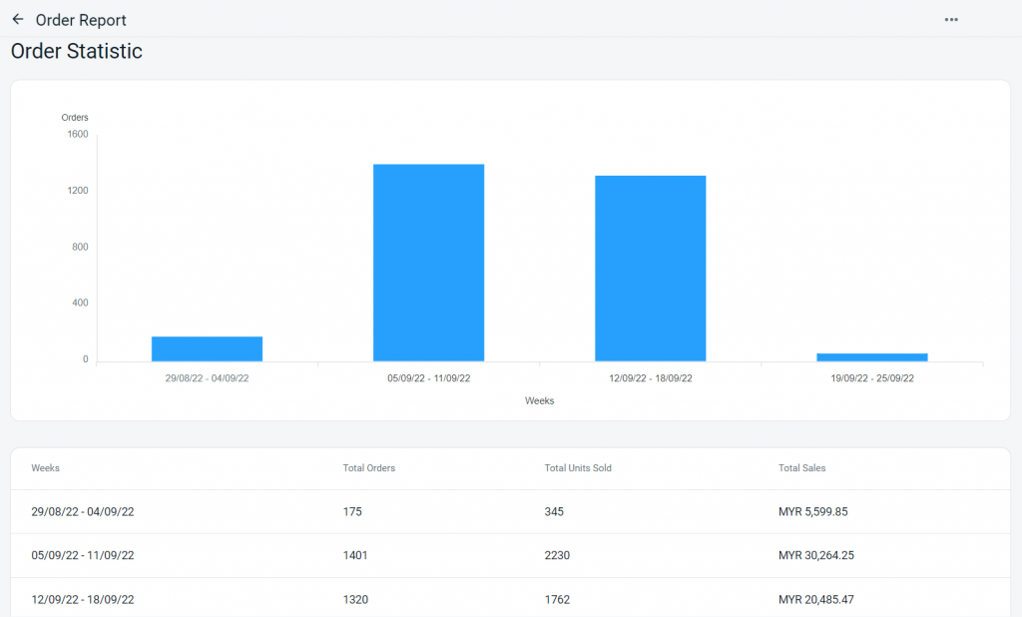
Task: Select the bar for 29/08/22 - 04/09/22
Action: click(207, 346)
